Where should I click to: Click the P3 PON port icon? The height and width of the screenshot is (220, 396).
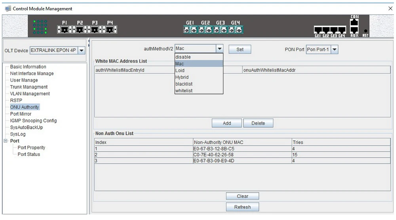(95, 29)
